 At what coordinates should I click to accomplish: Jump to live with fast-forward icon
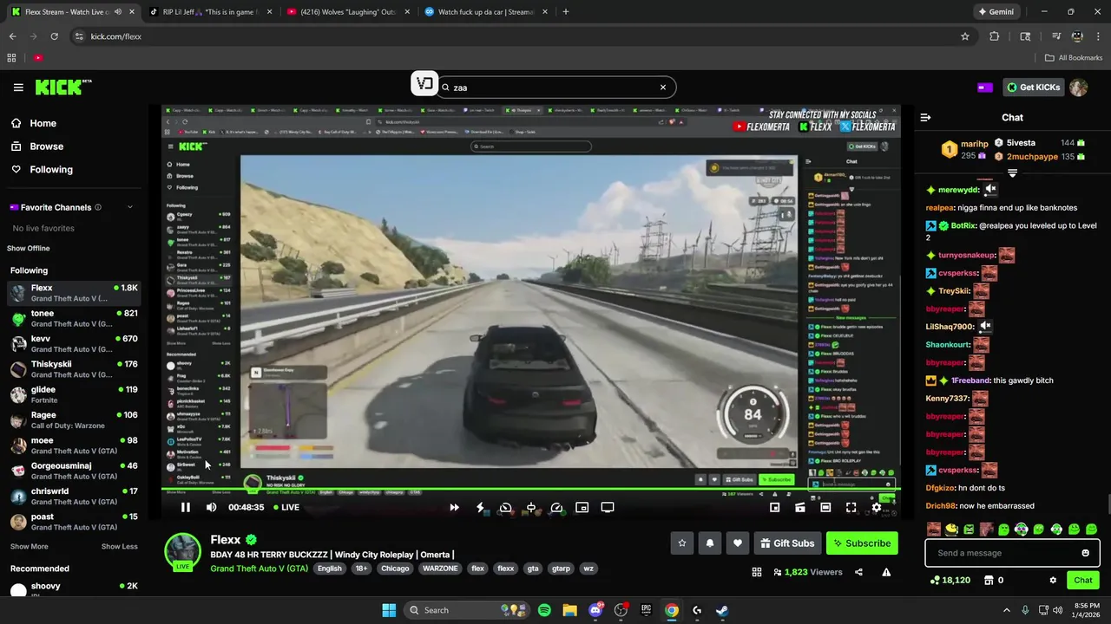pyautogui.click(x=454, y=507)
